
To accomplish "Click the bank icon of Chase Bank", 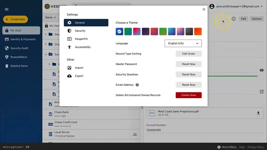I will pos(50,114).
